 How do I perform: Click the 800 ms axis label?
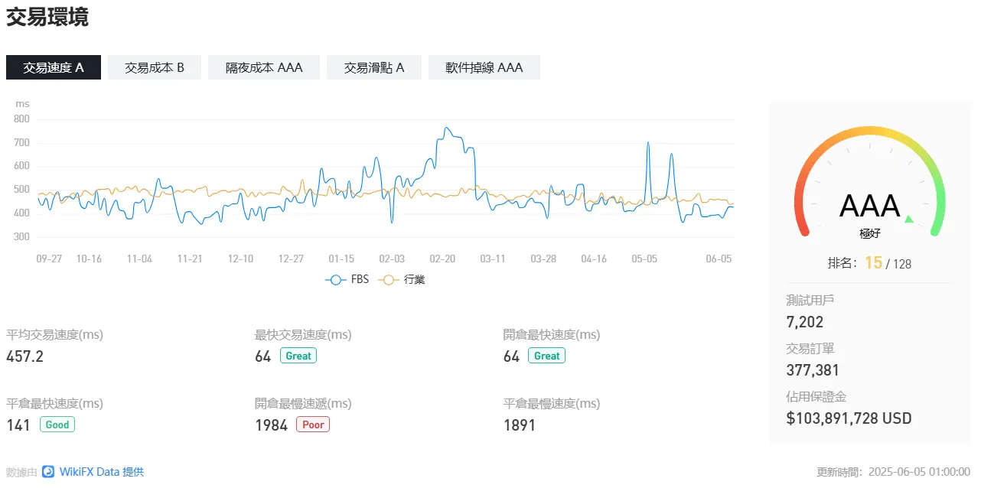tap(21, 119)
